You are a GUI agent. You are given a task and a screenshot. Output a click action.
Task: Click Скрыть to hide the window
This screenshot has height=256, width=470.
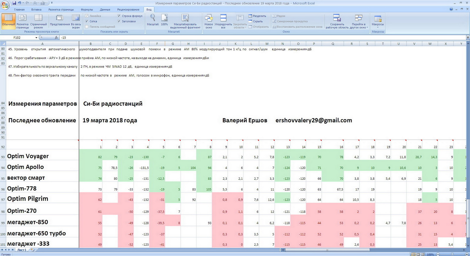click(x=256, y=21)
